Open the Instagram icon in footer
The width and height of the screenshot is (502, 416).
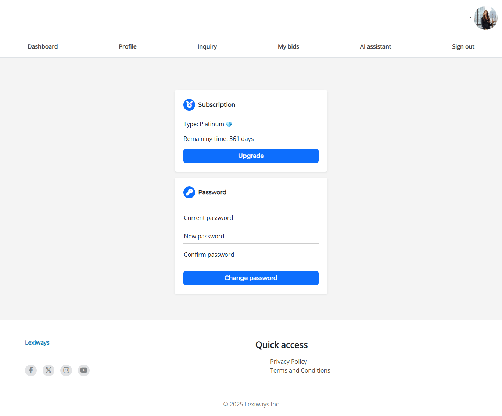pos(66,370)
